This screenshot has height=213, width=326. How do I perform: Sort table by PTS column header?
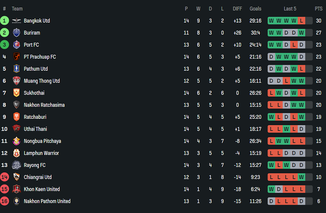pos(318,9)
